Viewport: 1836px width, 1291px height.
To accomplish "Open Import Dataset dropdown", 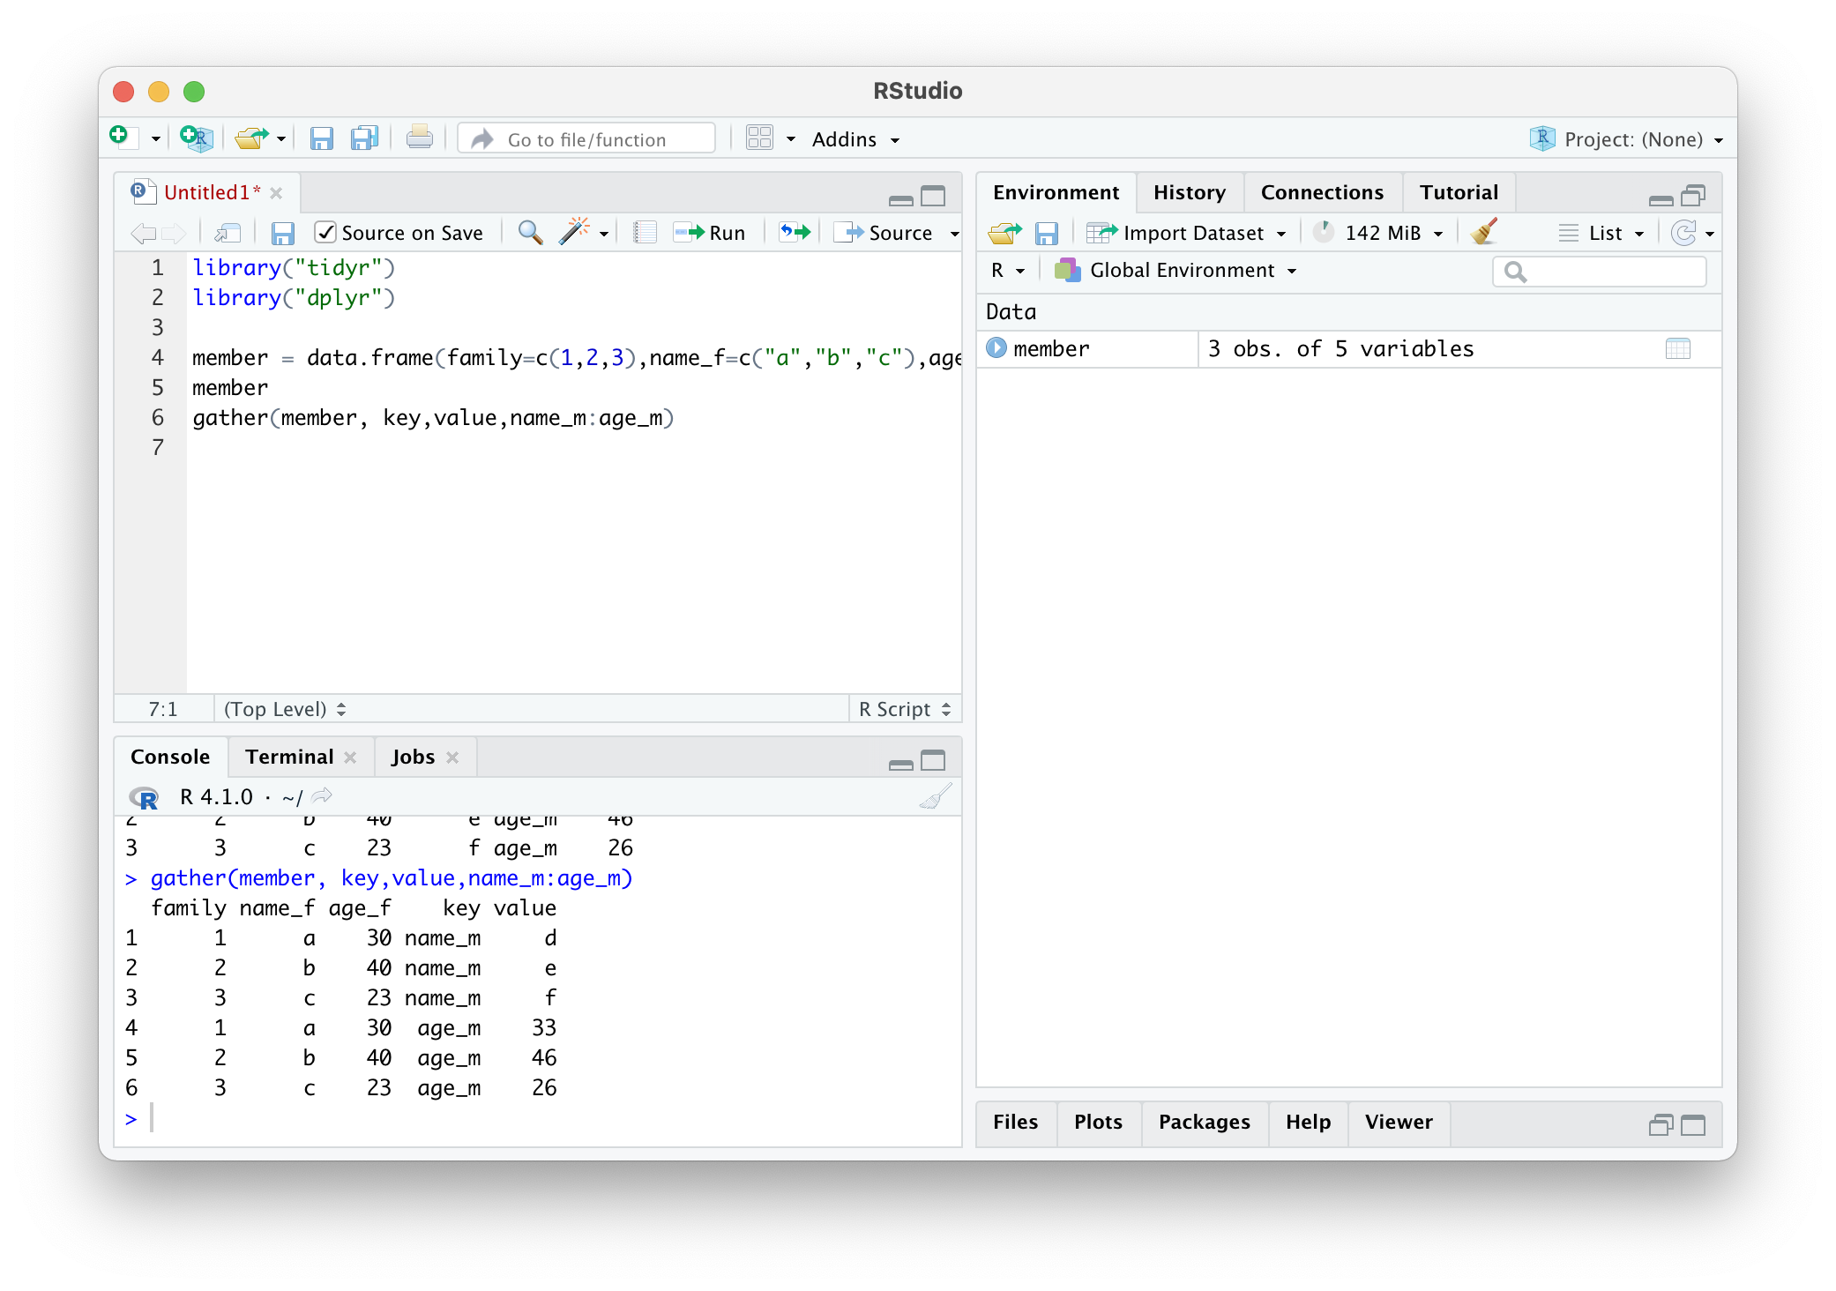I will pyautogui.click(x=1185, y=233).
